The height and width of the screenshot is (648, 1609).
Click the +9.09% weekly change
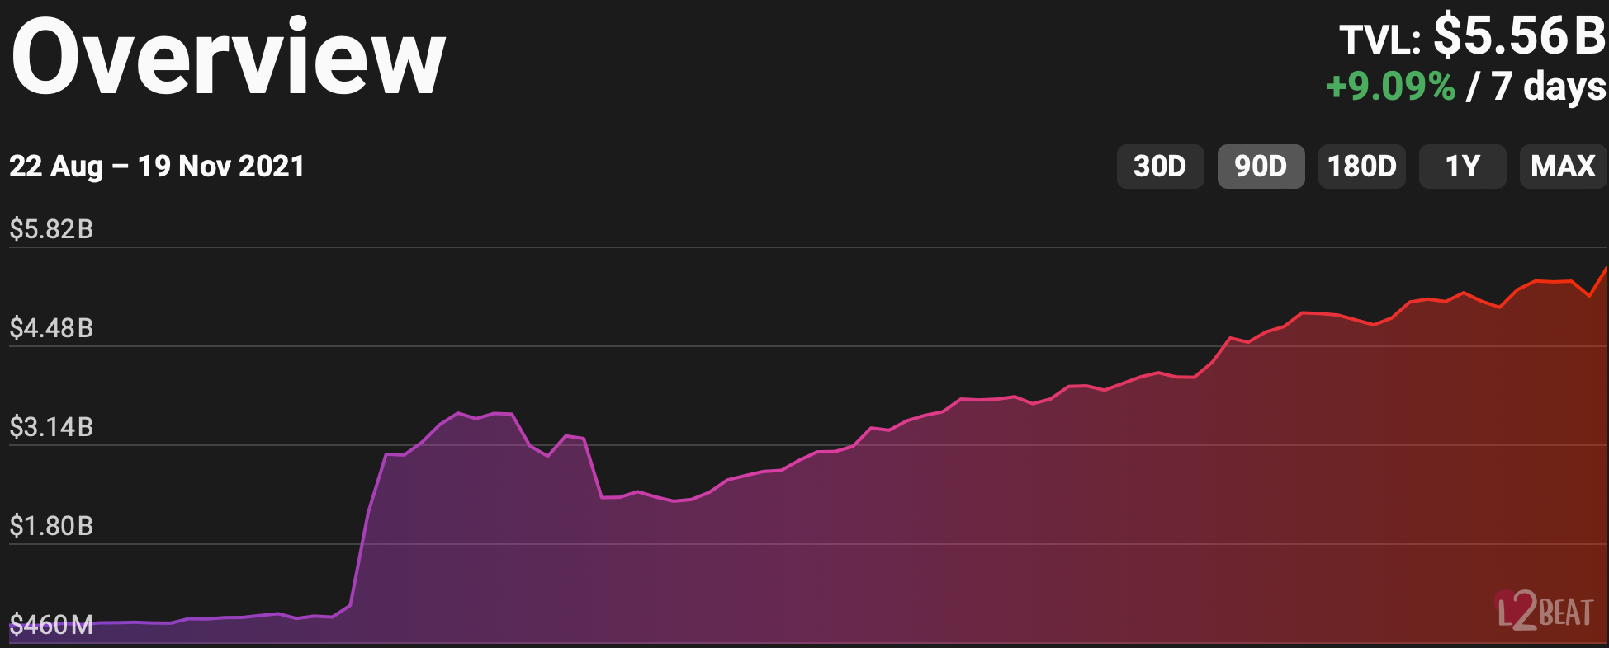click(x=1390, y=87)
